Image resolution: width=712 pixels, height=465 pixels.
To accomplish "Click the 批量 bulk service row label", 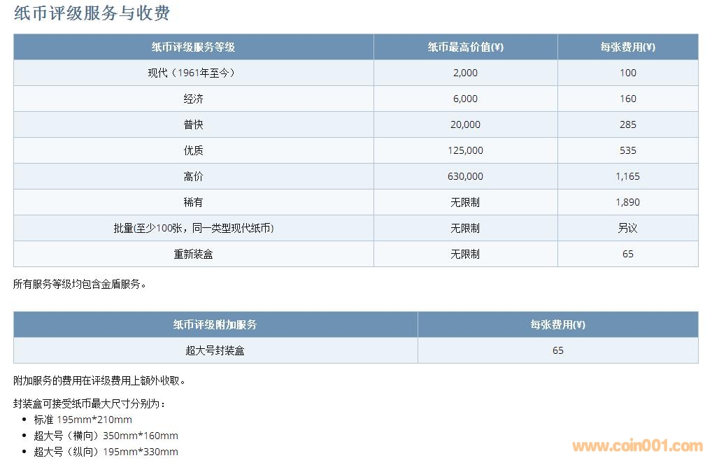I will [193, 228].
